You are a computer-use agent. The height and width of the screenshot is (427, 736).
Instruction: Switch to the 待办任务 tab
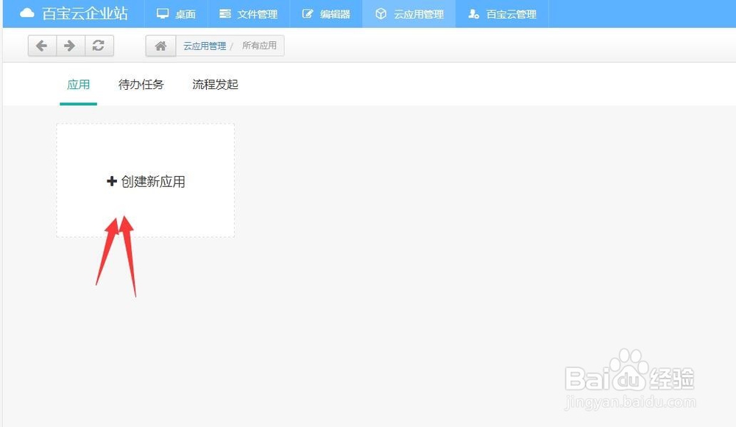tap(140, 85)
